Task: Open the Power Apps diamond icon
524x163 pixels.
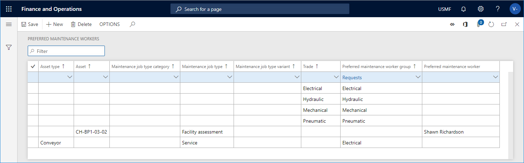Action: click(452, 24)
